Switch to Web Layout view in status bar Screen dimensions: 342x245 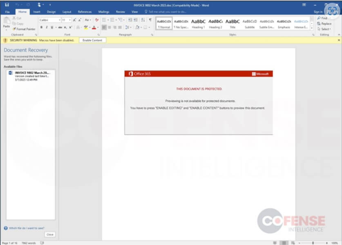[293, 243]
